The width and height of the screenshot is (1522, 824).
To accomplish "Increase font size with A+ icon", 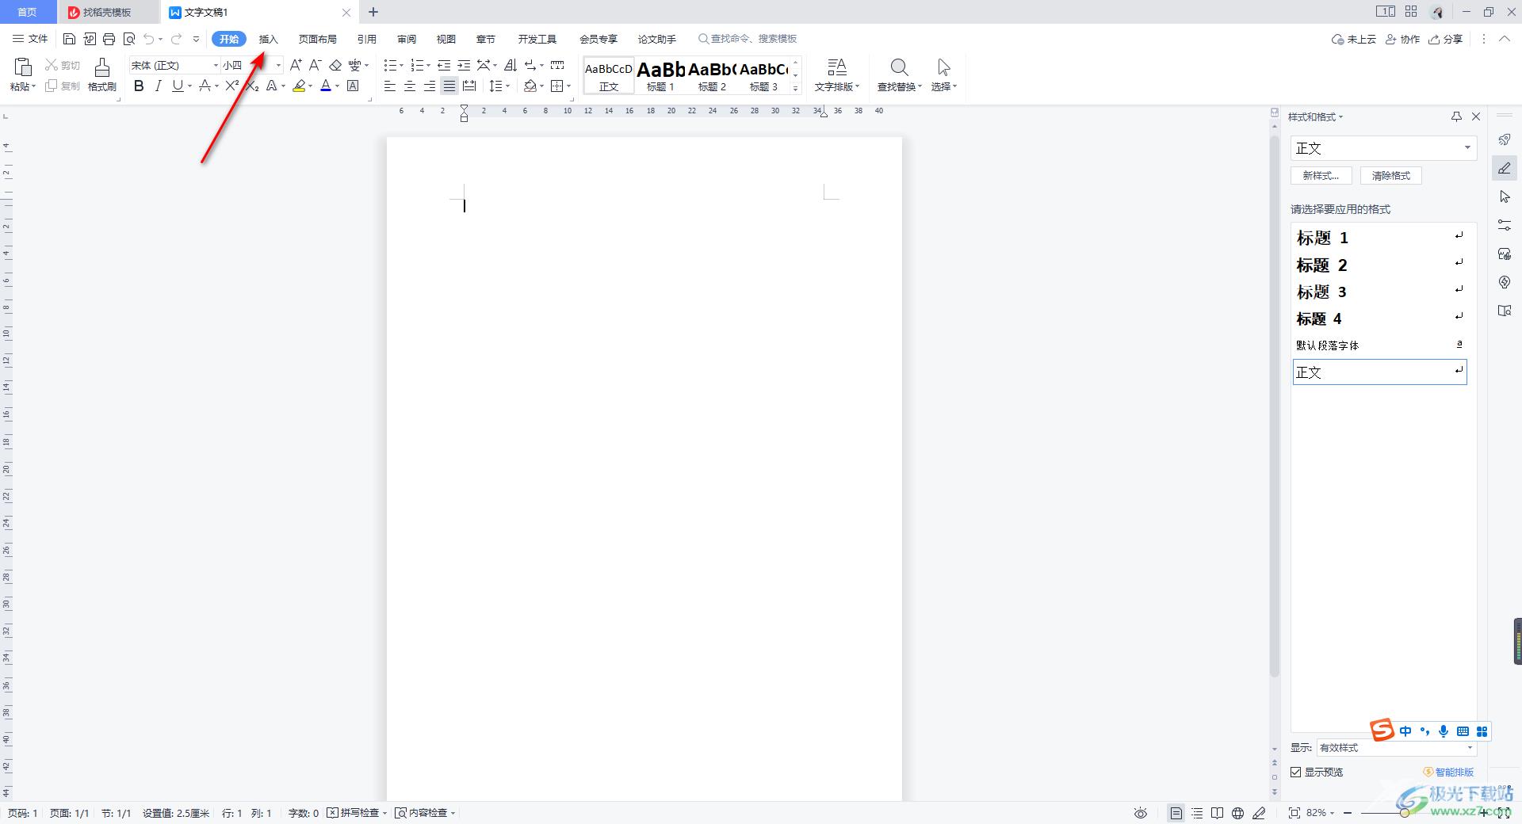I will pyautogui.click(x=296, y=65).
